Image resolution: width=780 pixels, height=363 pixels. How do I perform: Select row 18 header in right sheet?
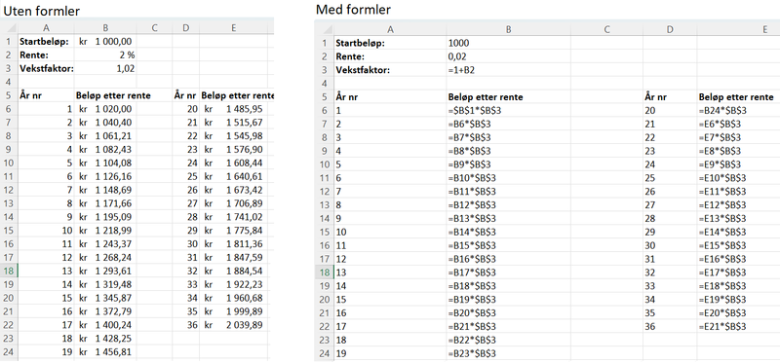click(x=324, y=272)
